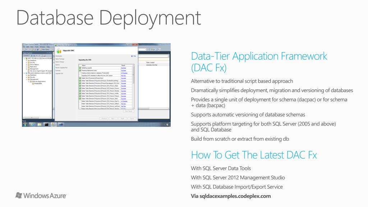Click the Result column header

pyautogui.click(x=123, y=65)
